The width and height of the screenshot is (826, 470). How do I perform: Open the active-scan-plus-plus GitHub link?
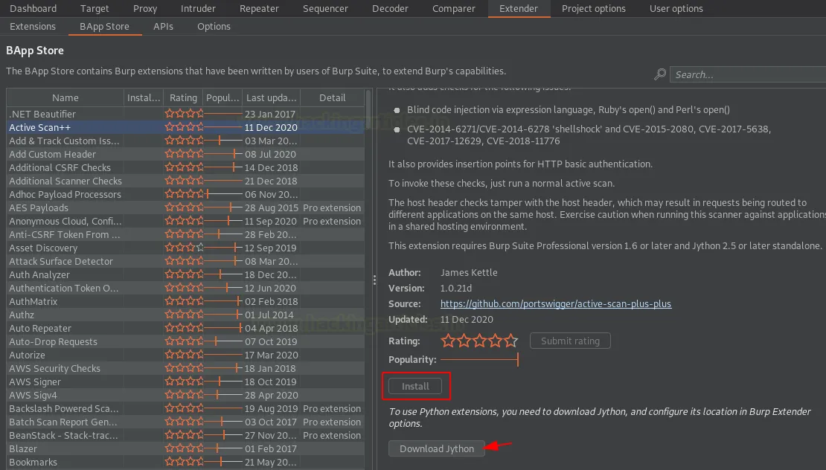point(556,304)
